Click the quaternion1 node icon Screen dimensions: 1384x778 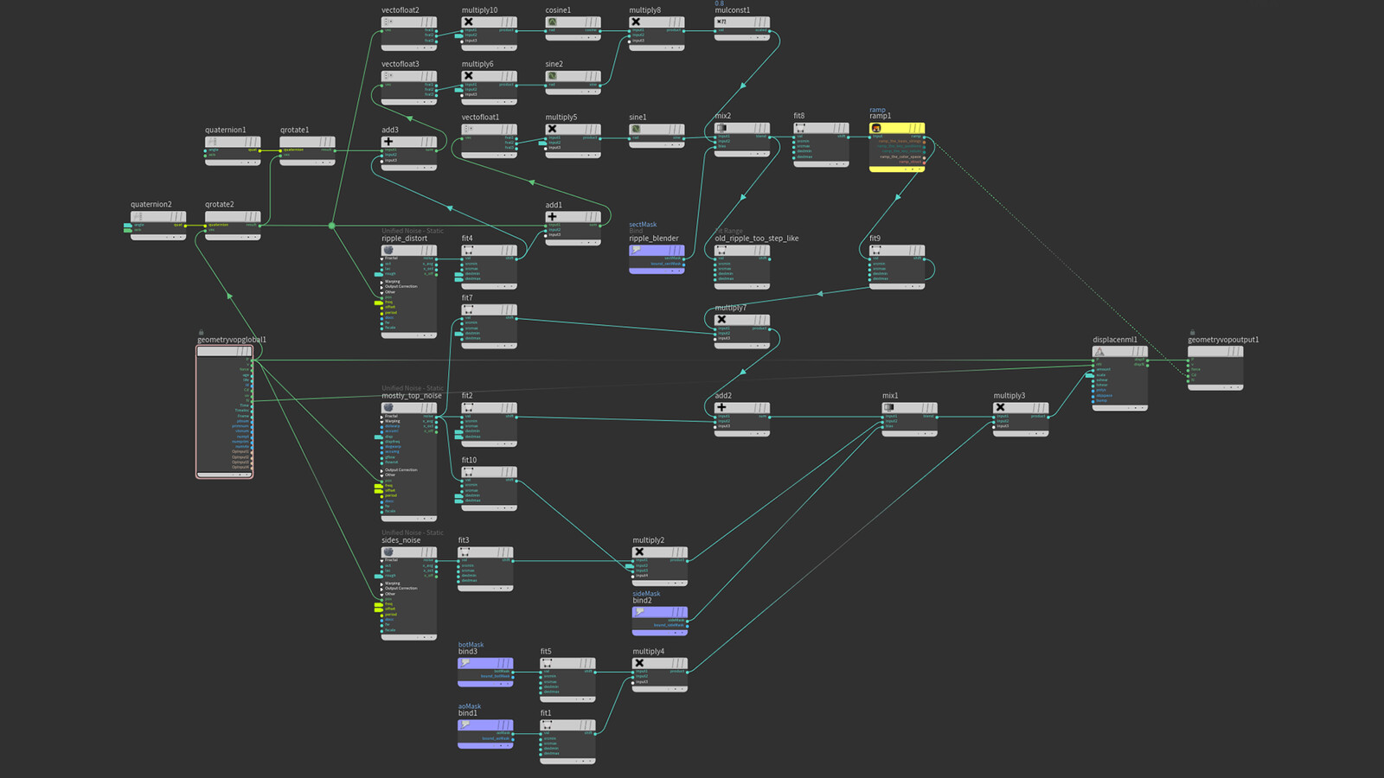coord(212,141)
